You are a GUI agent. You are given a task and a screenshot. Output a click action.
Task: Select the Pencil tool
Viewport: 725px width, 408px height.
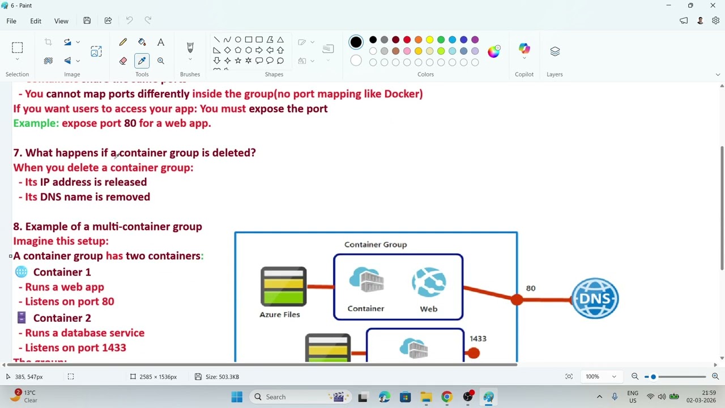pyautogui.click(x=123, y=42)
